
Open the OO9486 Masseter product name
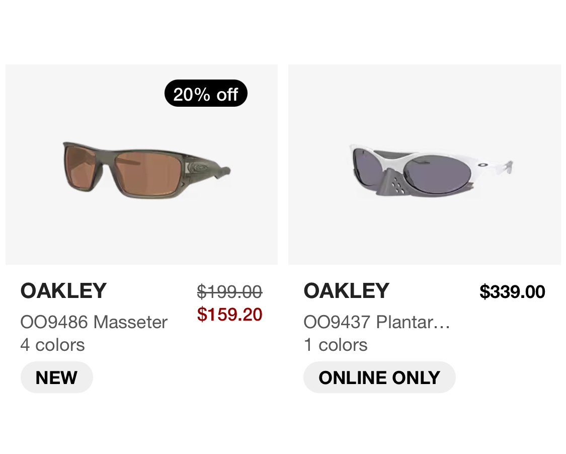pos(94,322)
